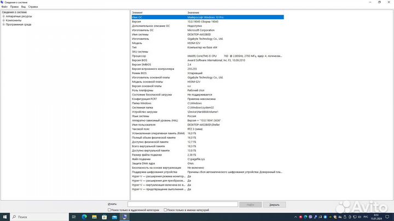
Task: Open the taskbar clock and date
Action: tap(376, 217)
